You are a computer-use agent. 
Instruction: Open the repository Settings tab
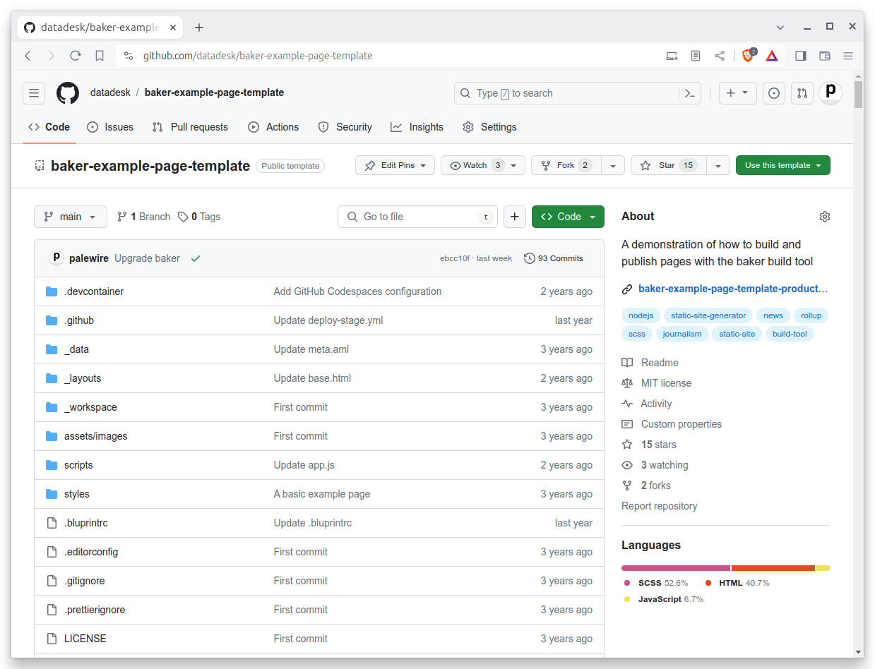tap(489, 127)
